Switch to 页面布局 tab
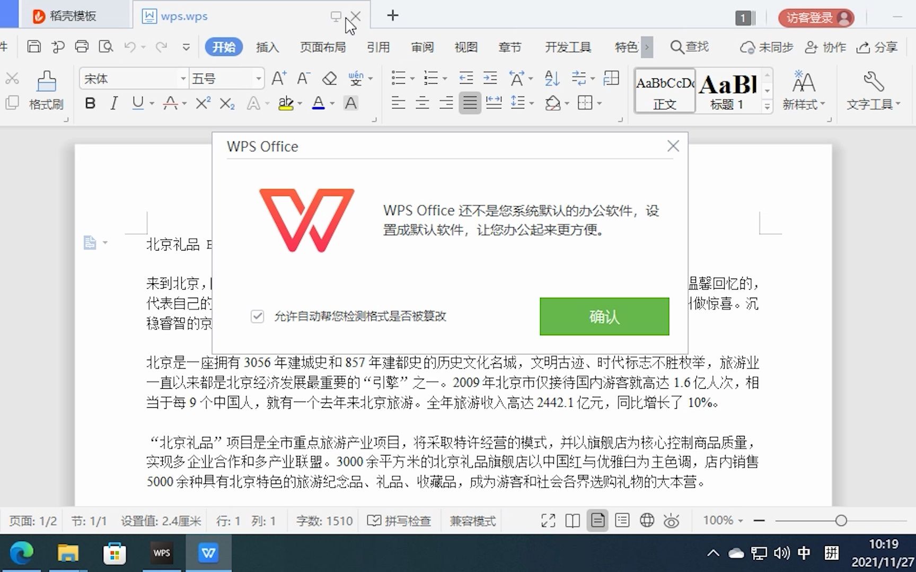Viewport: 916px width, 572px height. [x=323, y=47]
